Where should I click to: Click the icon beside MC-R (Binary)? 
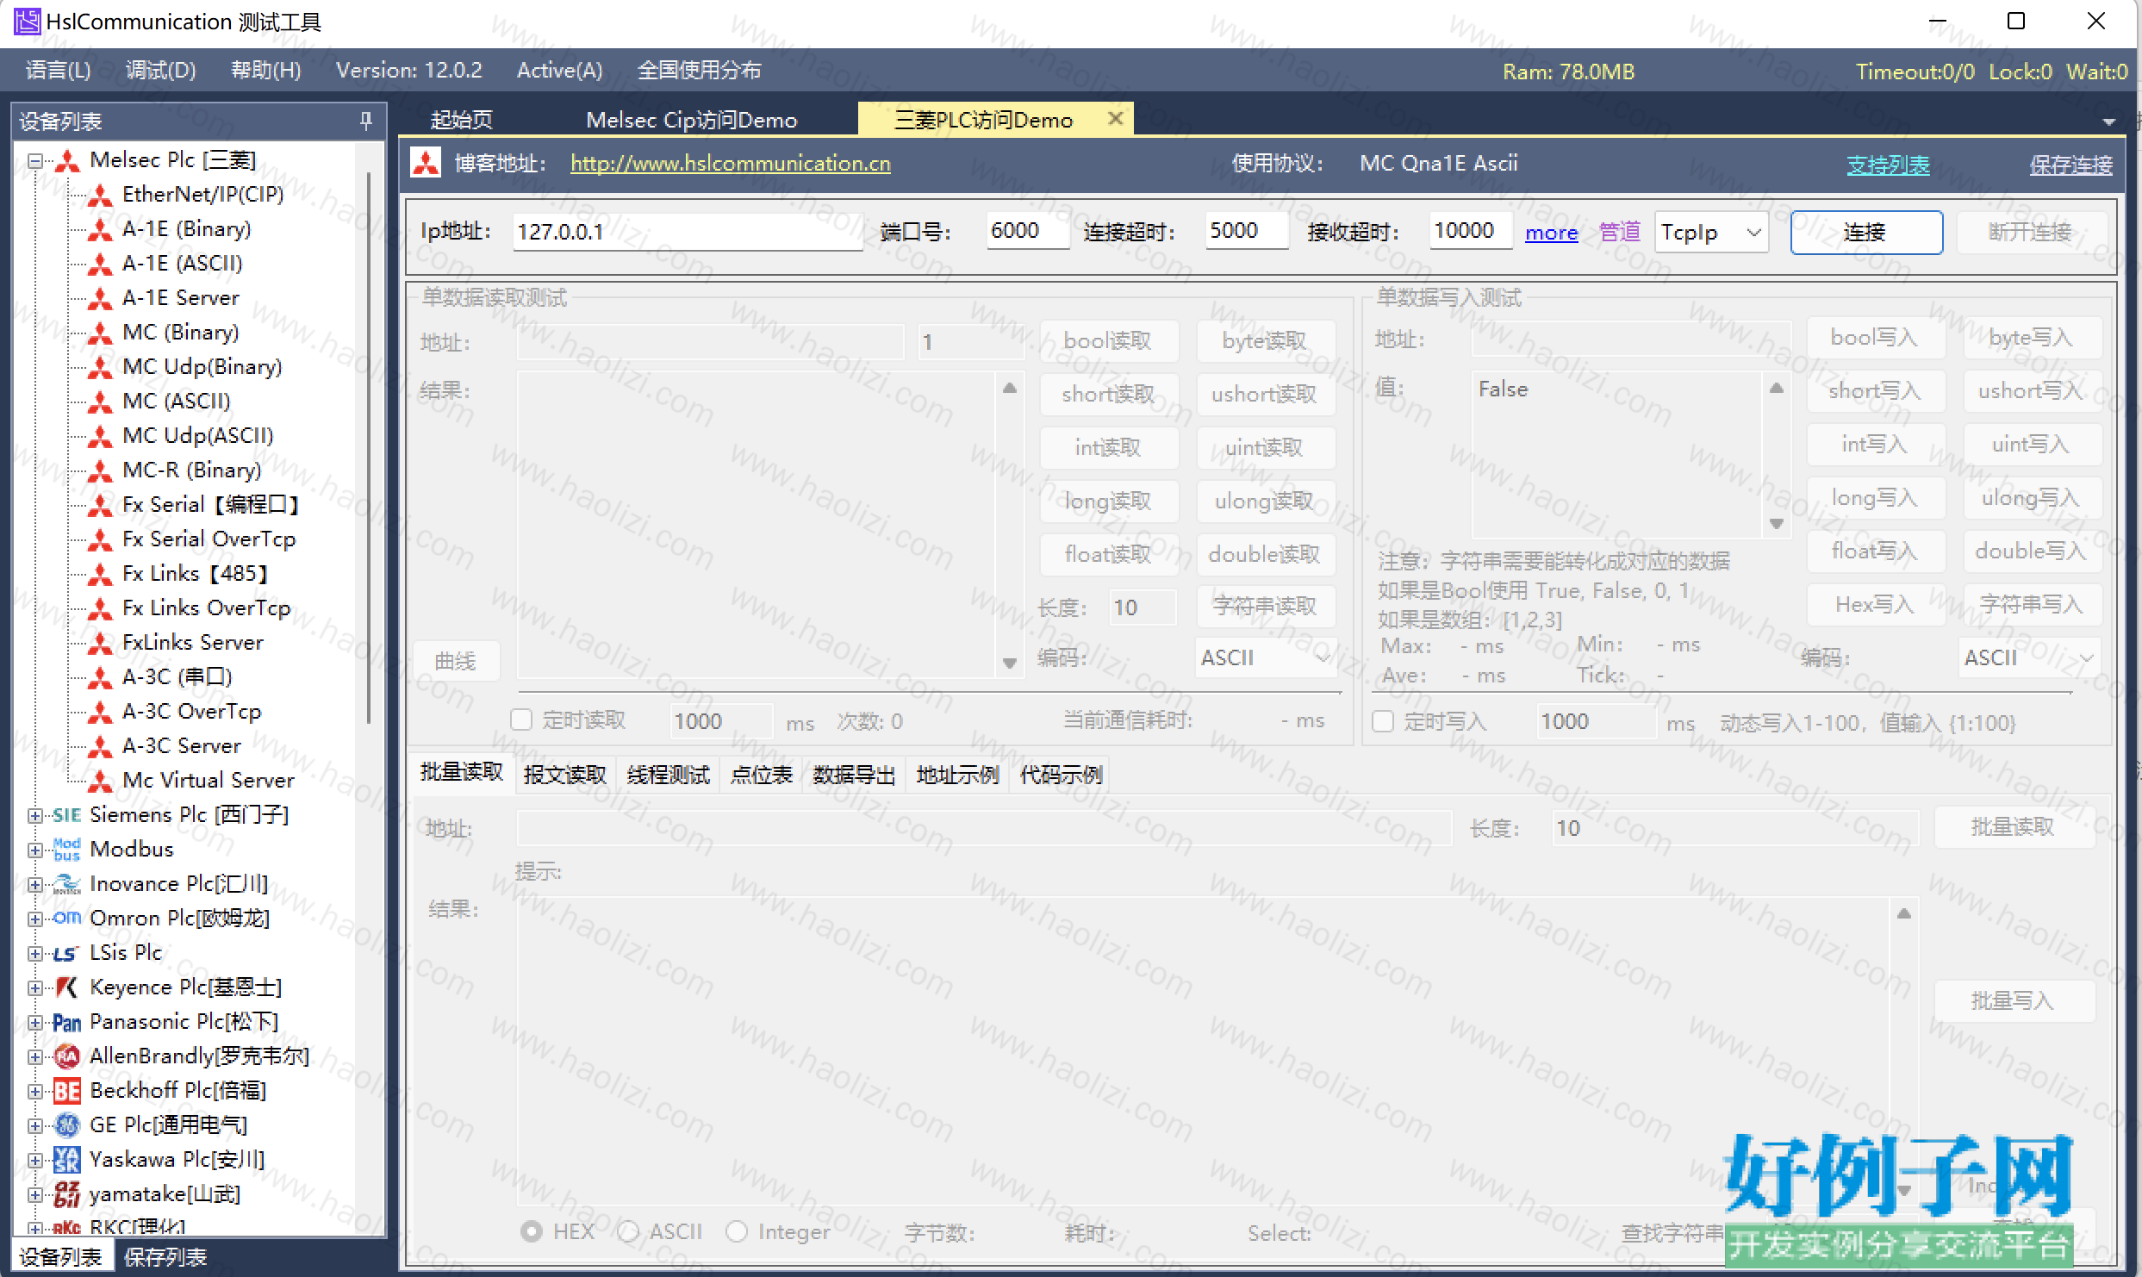pyautogui.click(x=100, y=471)
